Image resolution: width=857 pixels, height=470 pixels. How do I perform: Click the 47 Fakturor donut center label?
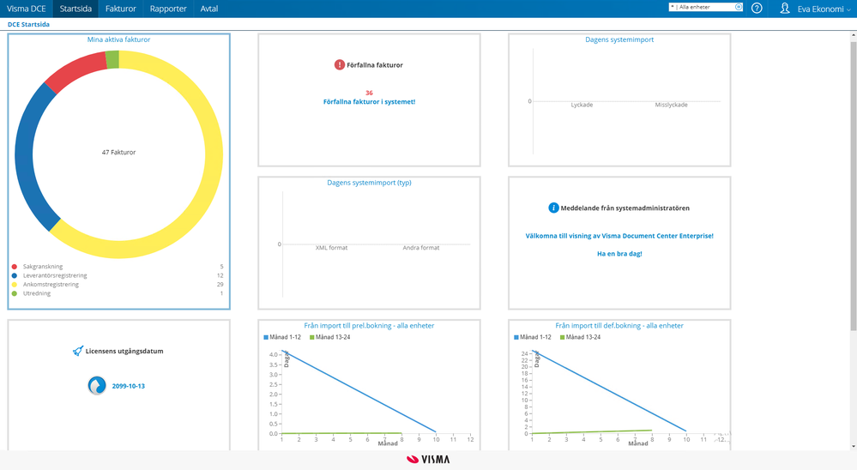tap(118, 153)
